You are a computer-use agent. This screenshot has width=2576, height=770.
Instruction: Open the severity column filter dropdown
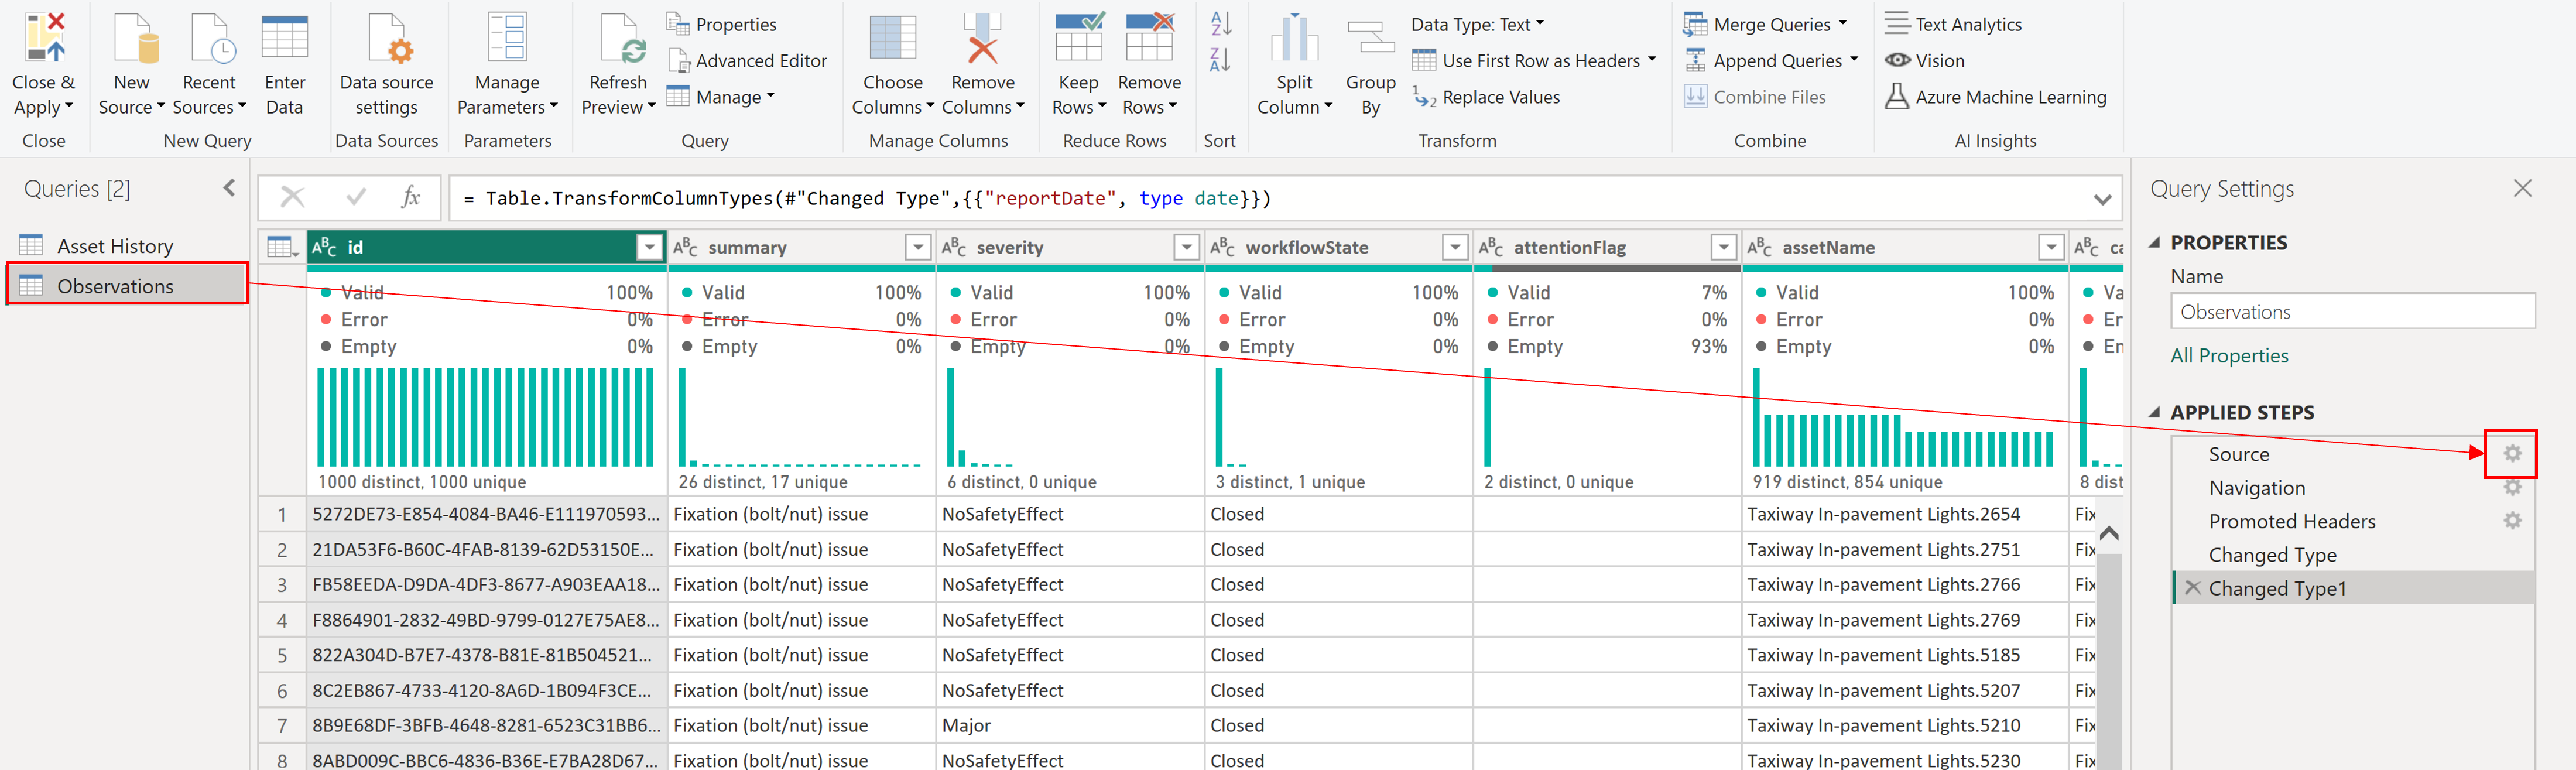point(1186,247)
